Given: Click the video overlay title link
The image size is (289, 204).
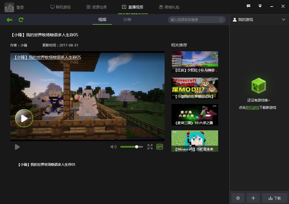Looking at the screenshot, I should click(47, 57).
